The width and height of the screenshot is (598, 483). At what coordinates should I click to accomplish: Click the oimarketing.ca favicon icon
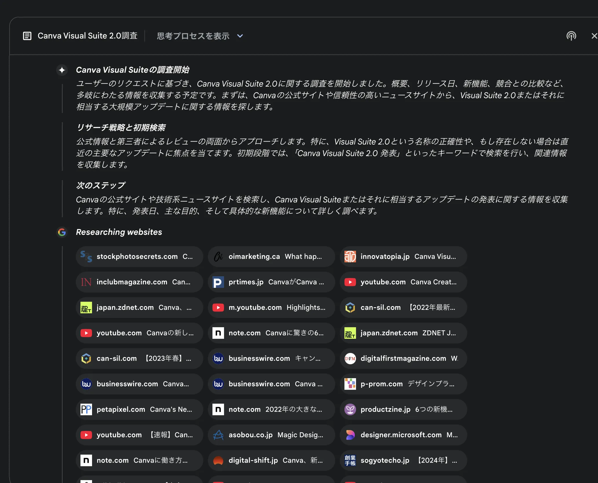(x=218, y=257)
